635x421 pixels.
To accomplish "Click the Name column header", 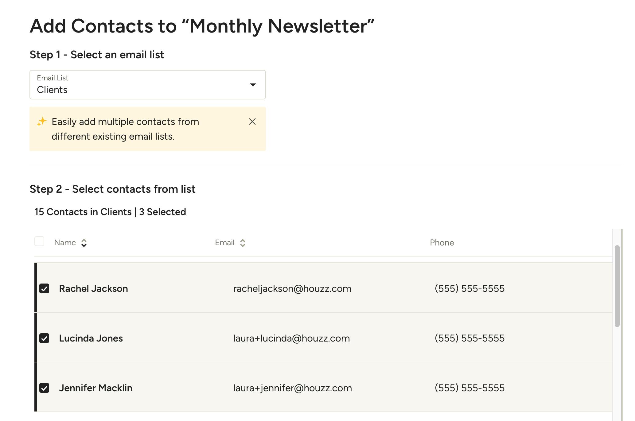I will [x=65, y=243].
